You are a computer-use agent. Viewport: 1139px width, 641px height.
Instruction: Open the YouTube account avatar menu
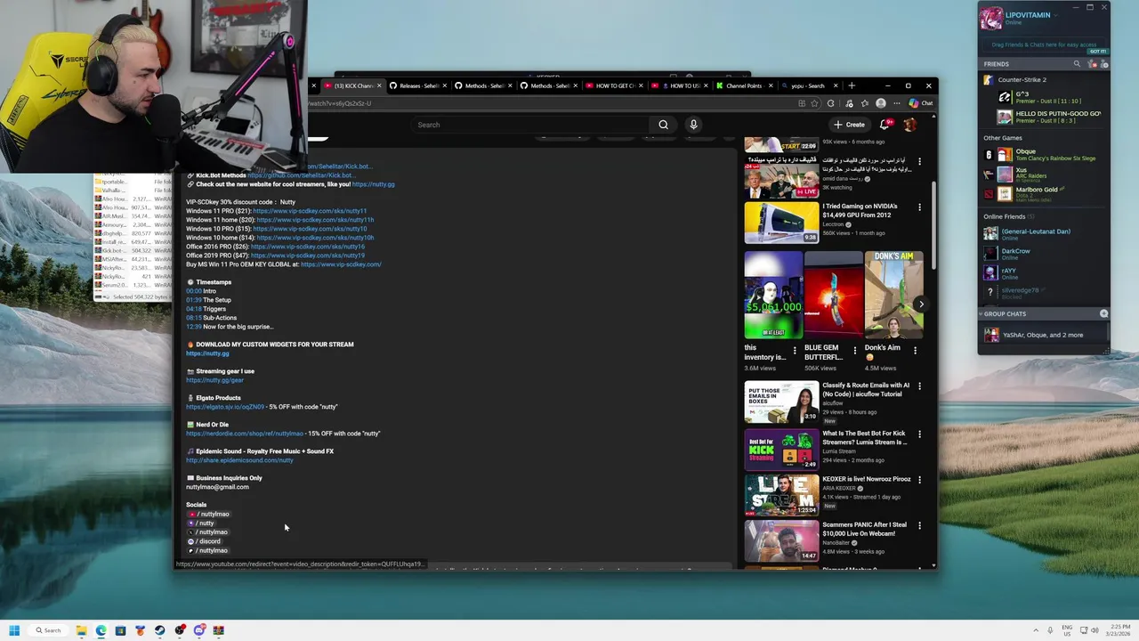(x=909, y=125)
